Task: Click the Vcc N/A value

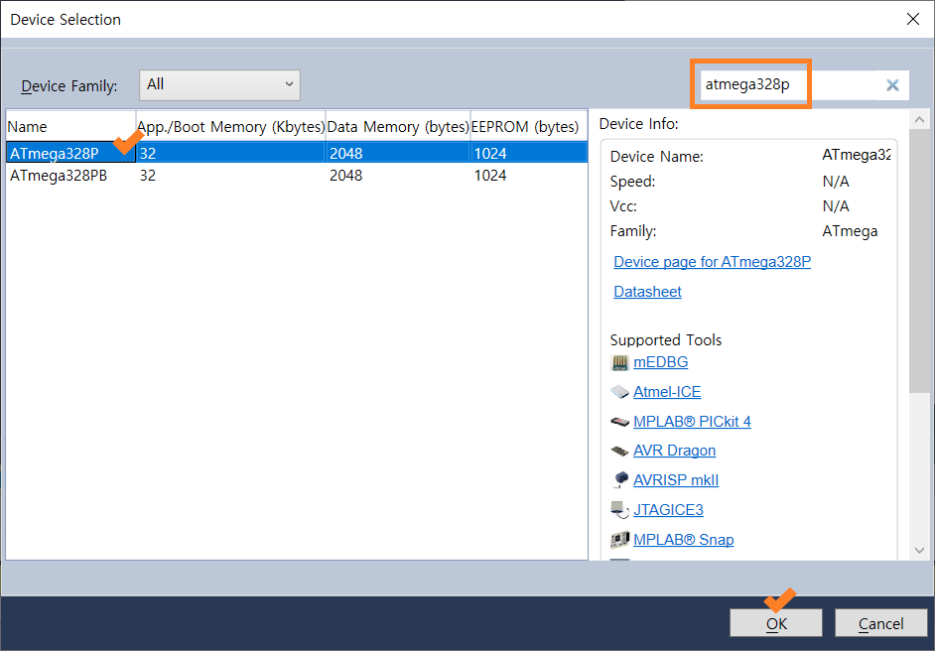Action: 836,206
